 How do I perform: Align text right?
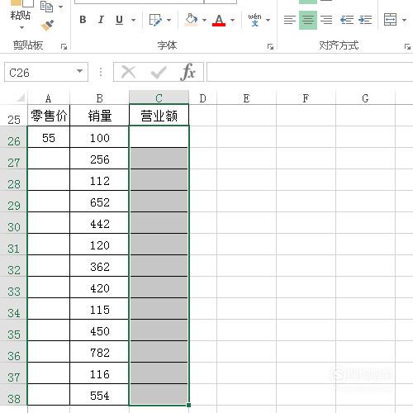click(x=326, y=20)
